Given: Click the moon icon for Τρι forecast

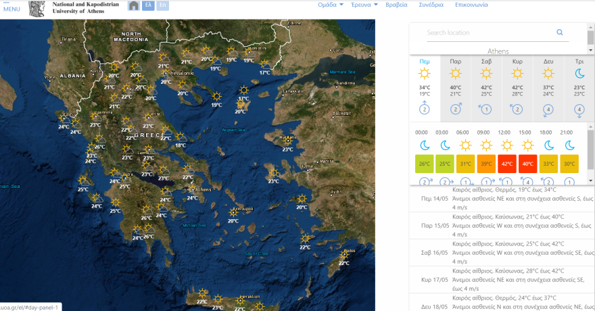Looking at the screenshot, I should point(579,74).
